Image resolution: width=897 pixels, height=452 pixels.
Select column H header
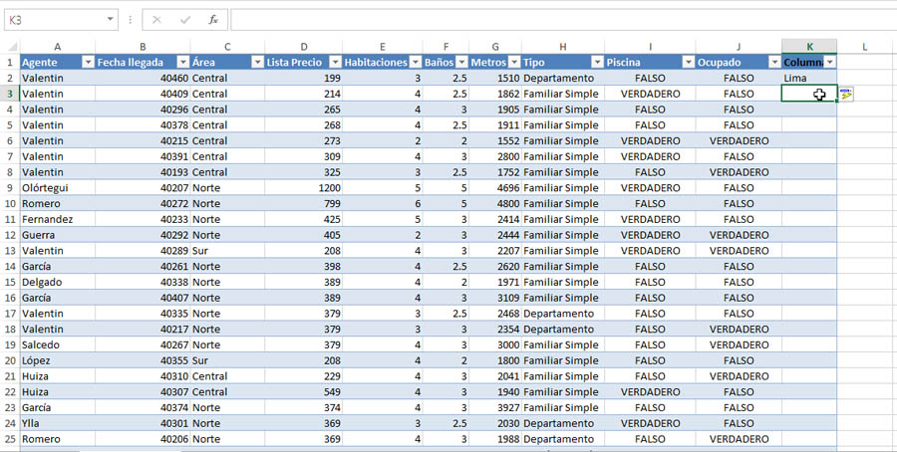(x=562, y=47)
